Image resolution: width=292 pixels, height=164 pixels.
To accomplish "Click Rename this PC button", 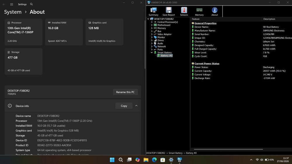I will [x=125, y=92].
